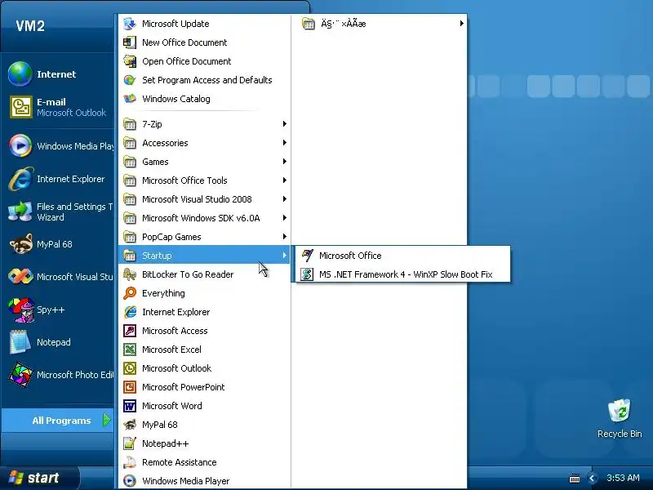Open the Recycle Bin desktop icon
The height and width of the screenshot is (490, 653).
click(x=620, y=418)
